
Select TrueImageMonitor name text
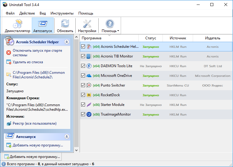(x=116, y=114)
